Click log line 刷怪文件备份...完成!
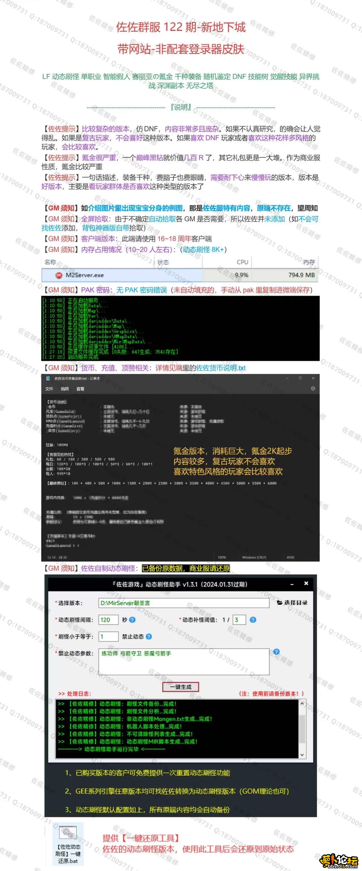This screenshot has width=362, height=871. tap(117, 704)
